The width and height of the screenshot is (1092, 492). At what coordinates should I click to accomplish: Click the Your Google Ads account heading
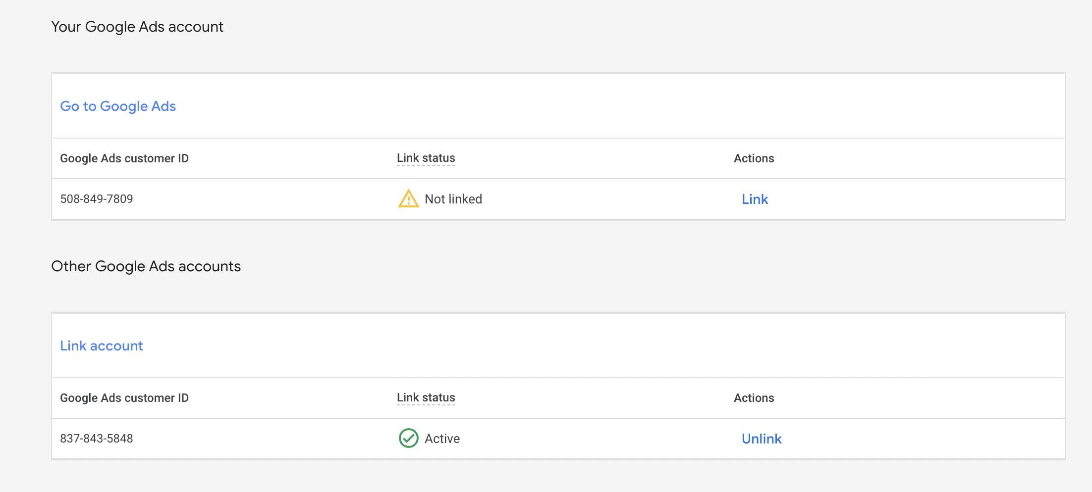[137, 27]
